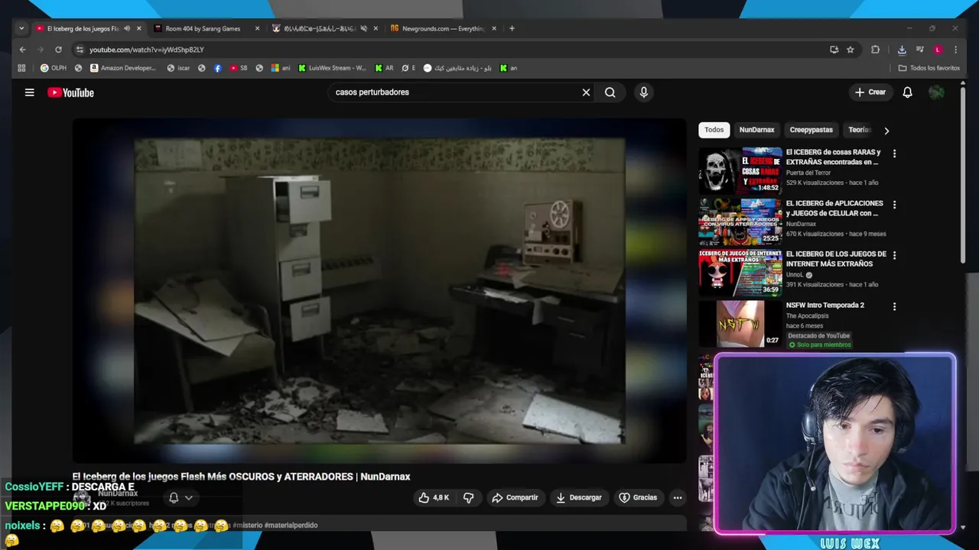Open the Crear upload menu
Screen dimensions: 979x550
(x=870, y=92)
